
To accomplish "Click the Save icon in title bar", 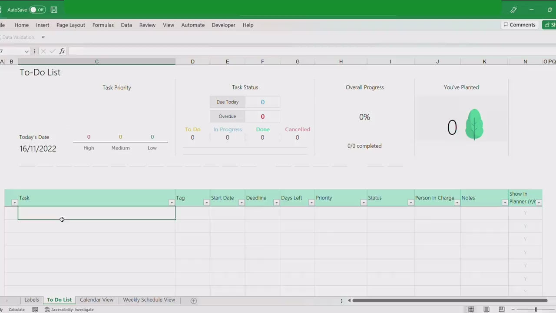I will point(54,10).
